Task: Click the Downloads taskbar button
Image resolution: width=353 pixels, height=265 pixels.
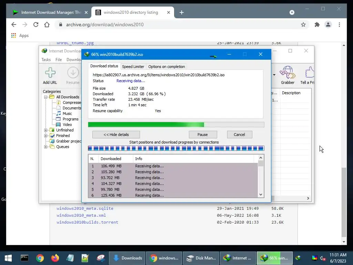Action: (x=127, y=258)
